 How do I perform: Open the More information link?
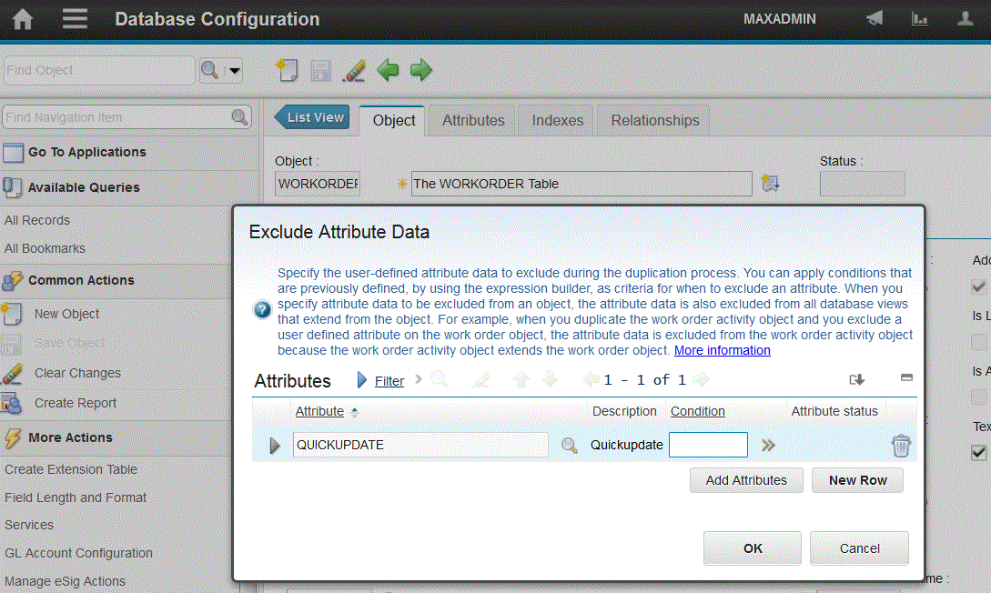[x=722, y=350]
